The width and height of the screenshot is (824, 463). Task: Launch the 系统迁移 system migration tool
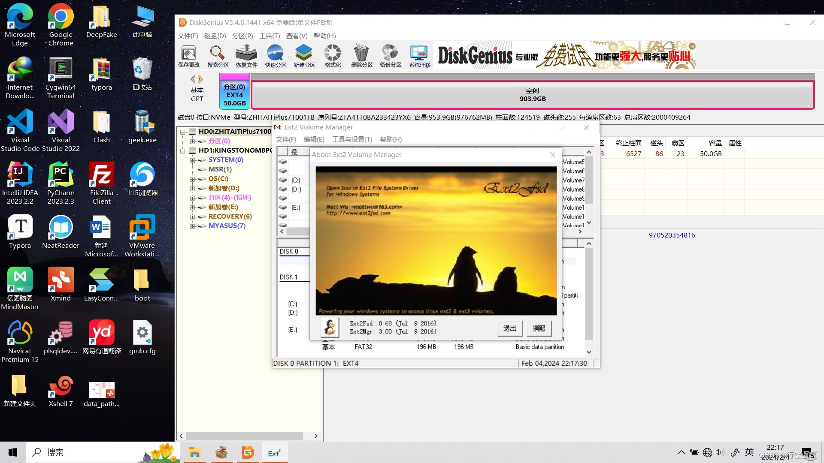click(x=419, y=56)
